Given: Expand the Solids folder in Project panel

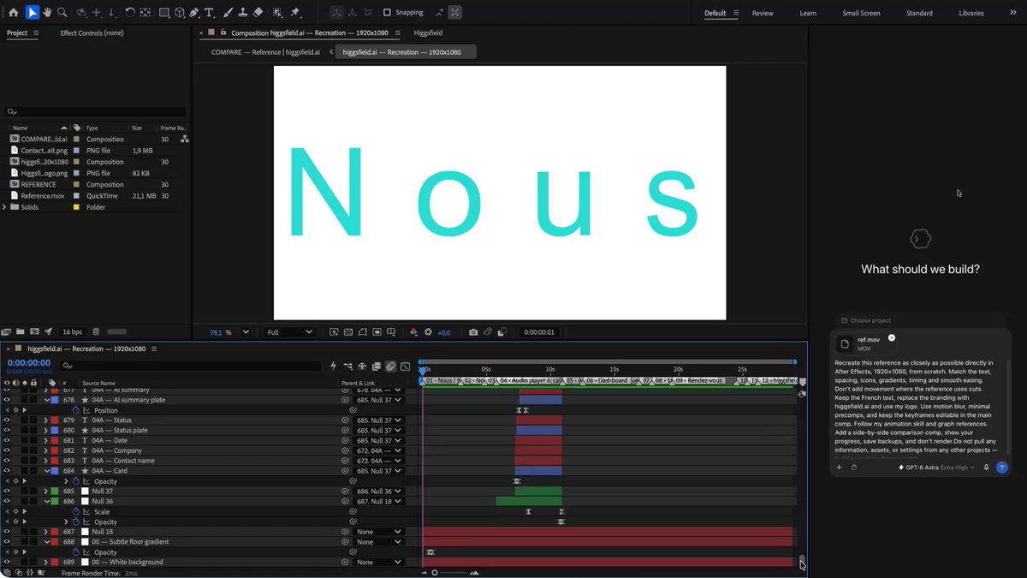Looking at the screenshot, I should tap(5, 207).
